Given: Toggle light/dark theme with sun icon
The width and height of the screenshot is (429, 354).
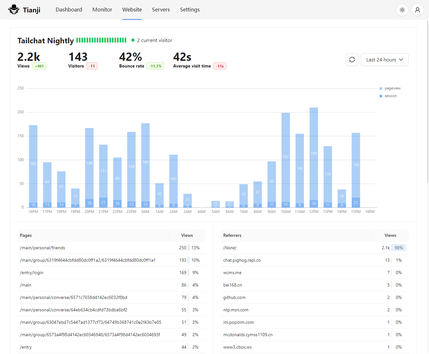Looking at the screenshot, I should (402, 10).
